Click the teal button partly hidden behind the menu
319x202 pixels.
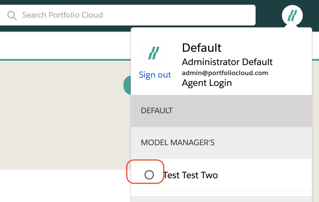click(127, 85)
